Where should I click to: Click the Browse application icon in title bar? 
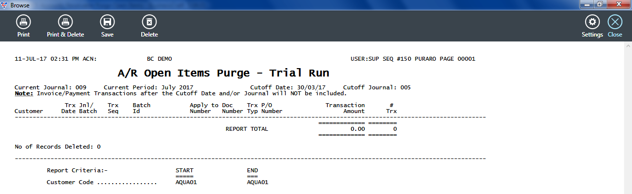[5, 5]
